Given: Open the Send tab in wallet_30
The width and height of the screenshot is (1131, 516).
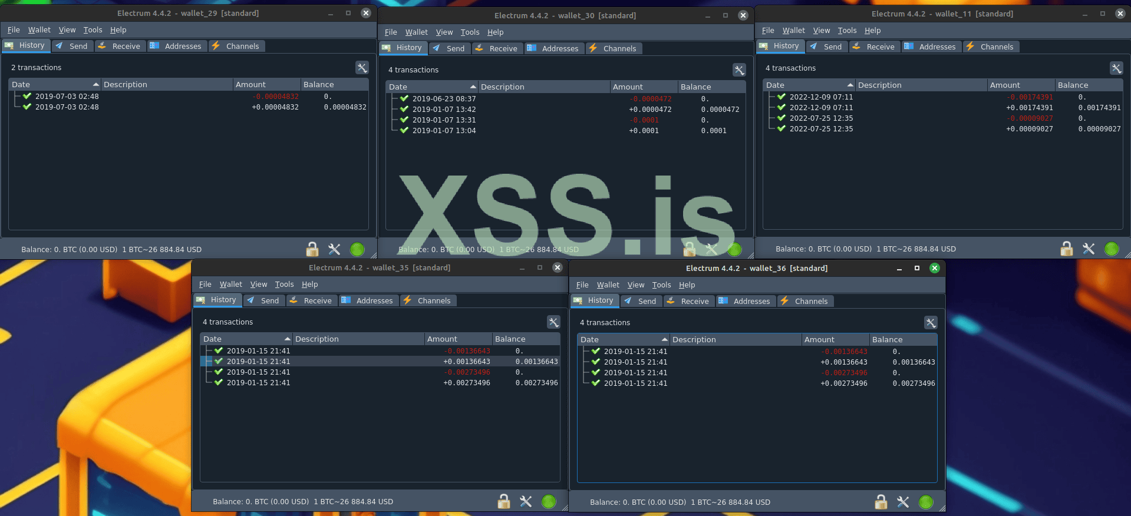Looking at the screenshot, I should pos(450,48).
